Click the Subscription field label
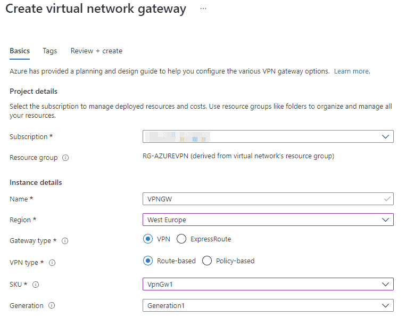Viewport: 406px width, 316px height. coord(29,136)
